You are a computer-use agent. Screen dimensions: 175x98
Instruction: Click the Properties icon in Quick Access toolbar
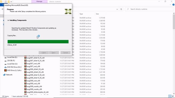point(5,2)
